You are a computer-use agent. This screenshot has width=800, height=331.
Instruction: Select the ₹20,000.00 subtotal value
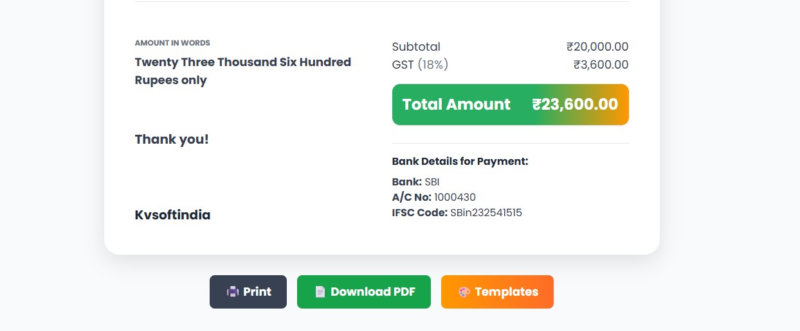tap(597, 47)
